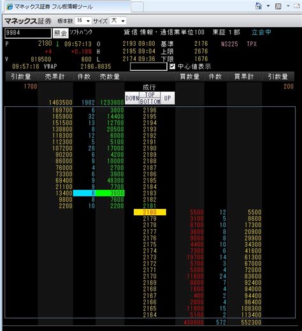Image resolution: width=302 pixels, height=331 pixels.
Task: Click total buy cumulative 552300
Action: [x=251, y=322]
